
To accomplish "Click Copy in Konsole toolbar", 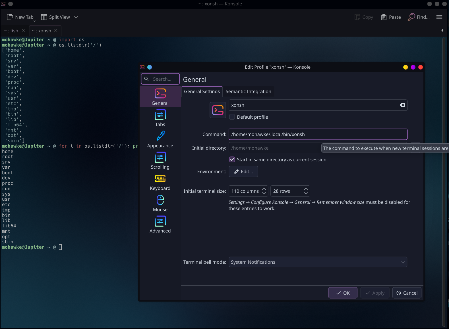I will (364, 17).
